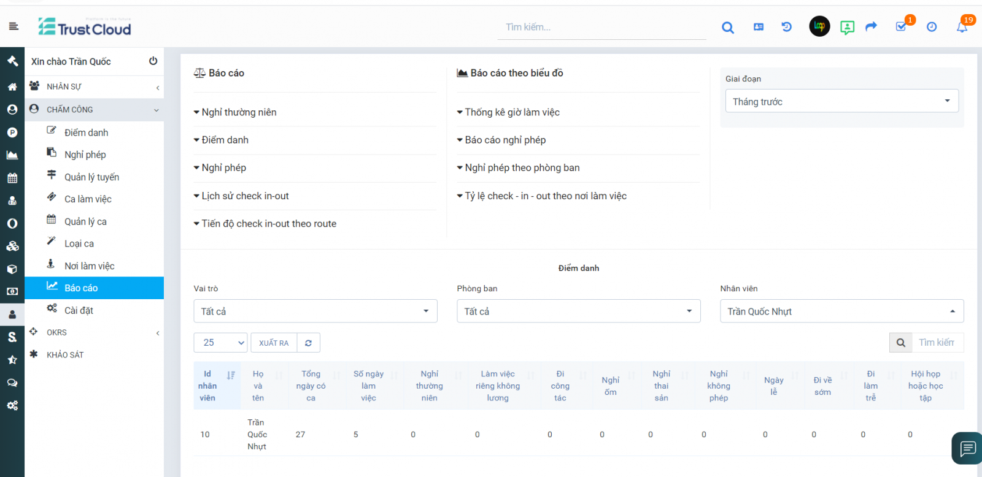Expand the NHÂN SỰ sidebar menu
982x477 pixels.
[94, 86]
